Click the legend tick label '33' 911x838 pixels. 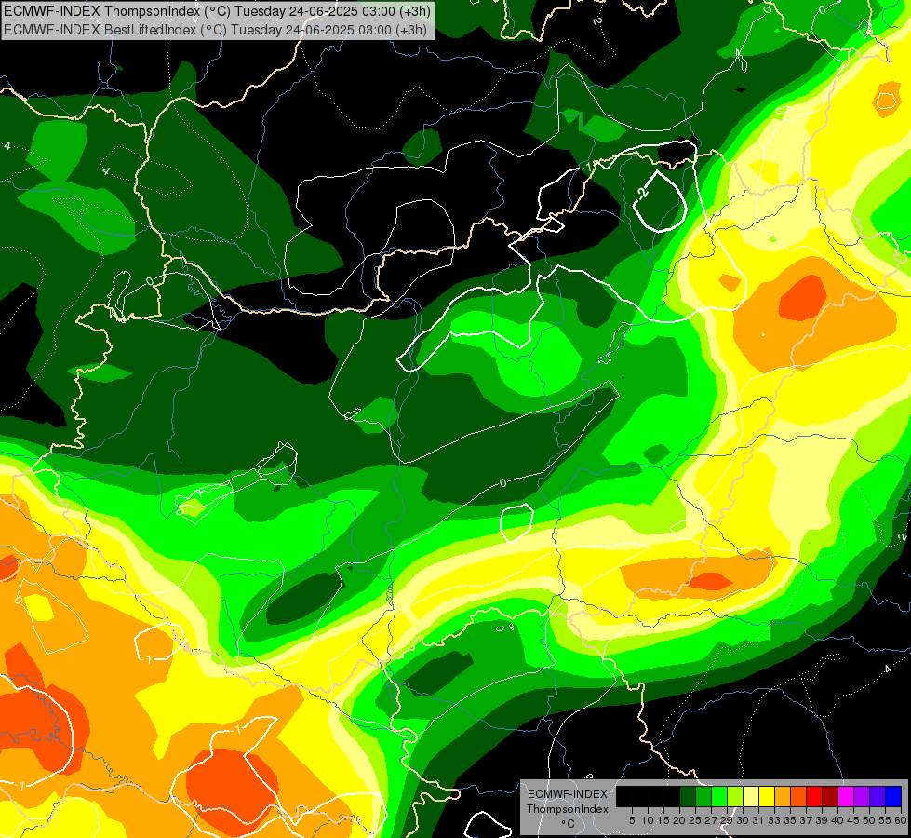[x=775, y=820]
